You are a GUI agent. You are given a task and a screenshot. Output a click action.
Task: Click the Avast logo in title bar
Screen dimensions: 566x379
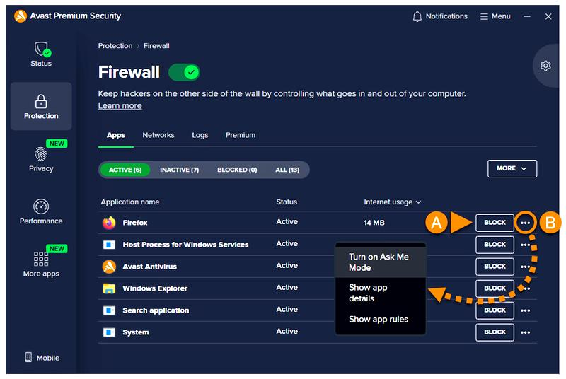21,16
